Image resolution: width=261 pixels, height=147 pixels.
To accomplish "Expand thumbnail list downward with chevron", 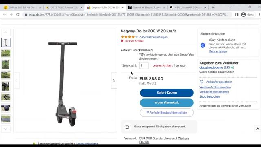I will coord(6,129).
